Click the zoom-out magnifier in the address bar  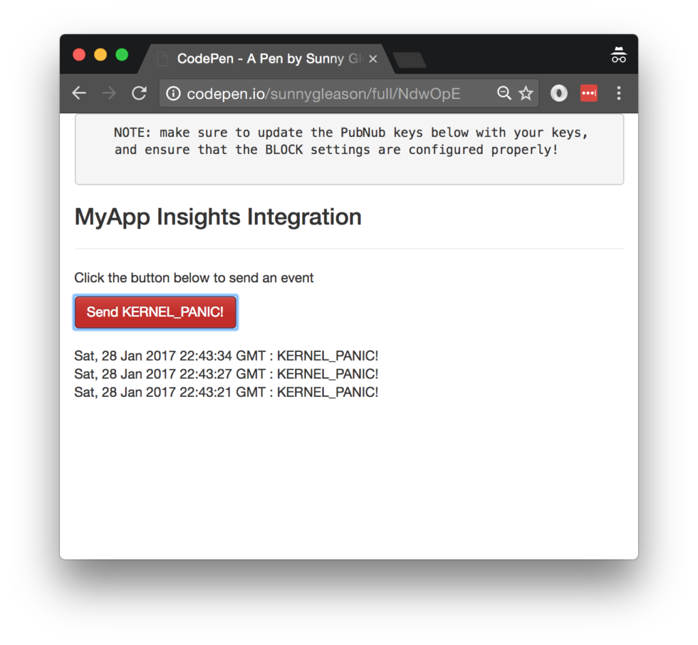pos(504,93)
